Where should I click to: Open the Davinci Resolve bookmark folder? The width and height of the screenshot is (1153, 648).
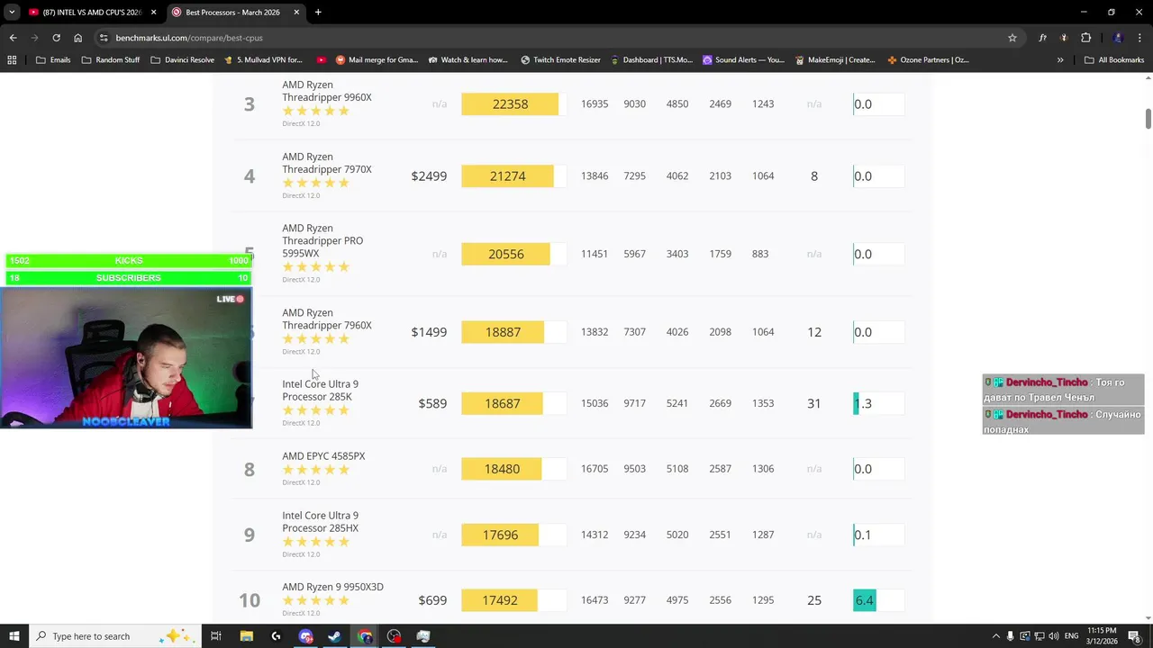(182, 60)
